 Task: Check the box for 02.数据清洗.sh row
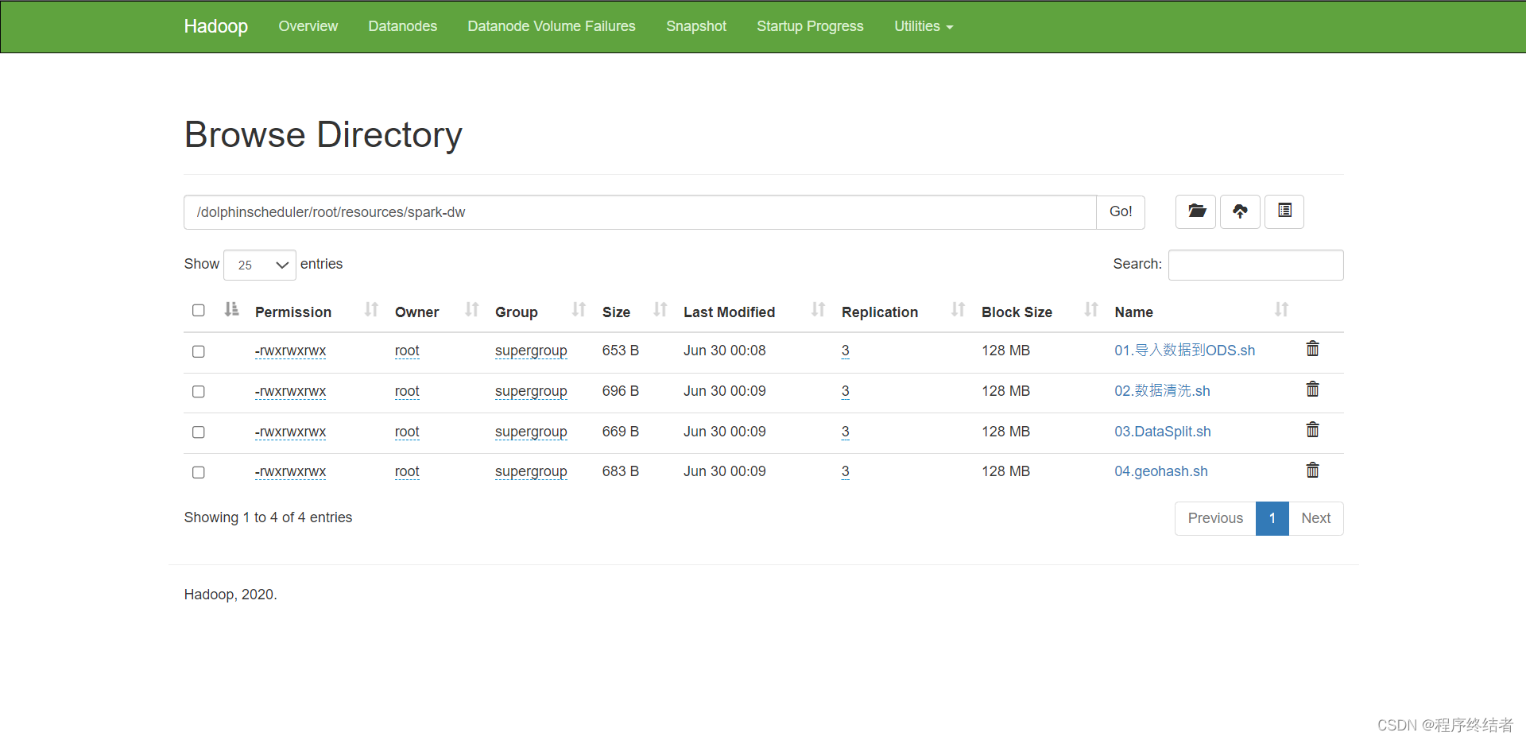pyautogui.click(x=199, y=392)
